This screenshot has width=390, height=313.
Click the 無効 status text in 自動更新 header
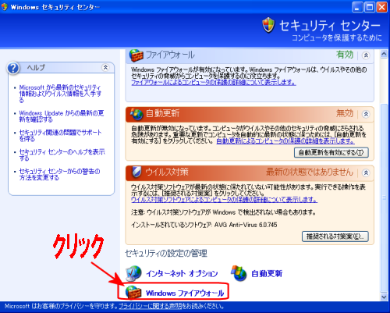[x=345, y=113]
